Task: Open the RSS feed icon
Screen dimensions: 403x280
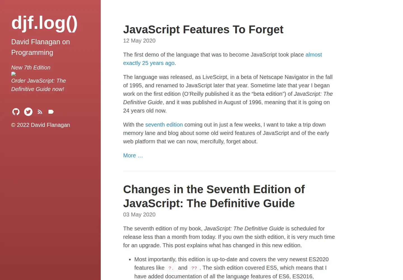Action: pos(40,112)
